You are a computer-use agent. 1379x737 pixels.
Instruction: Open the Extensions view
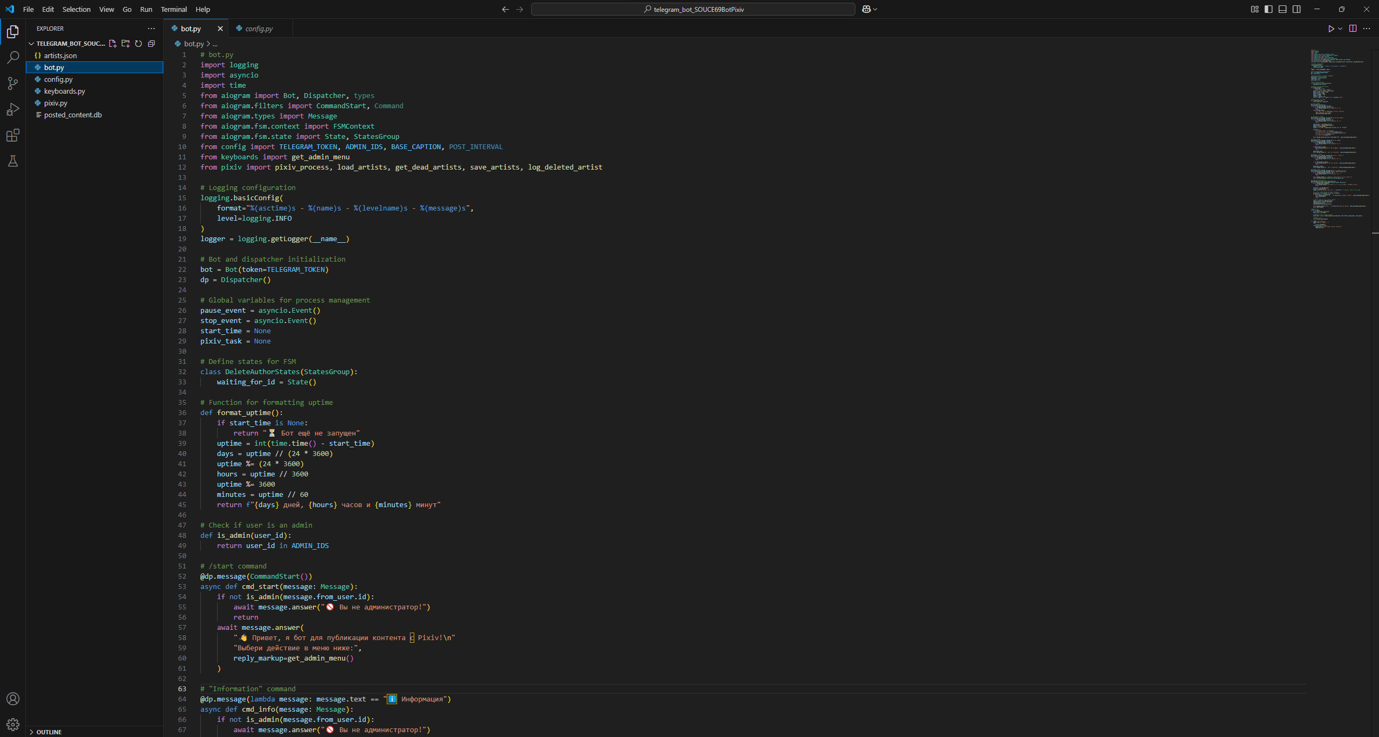coord(13,135)
